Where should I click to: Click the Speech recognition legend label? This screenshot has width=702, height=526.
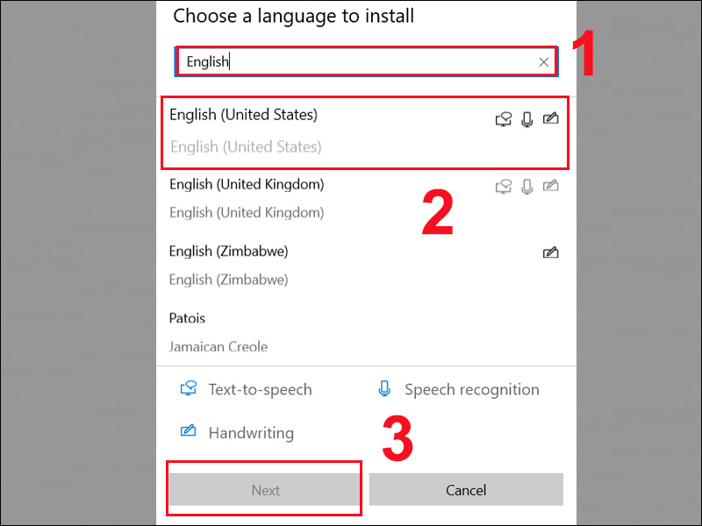pyautogui.click(x=470, y=388)
